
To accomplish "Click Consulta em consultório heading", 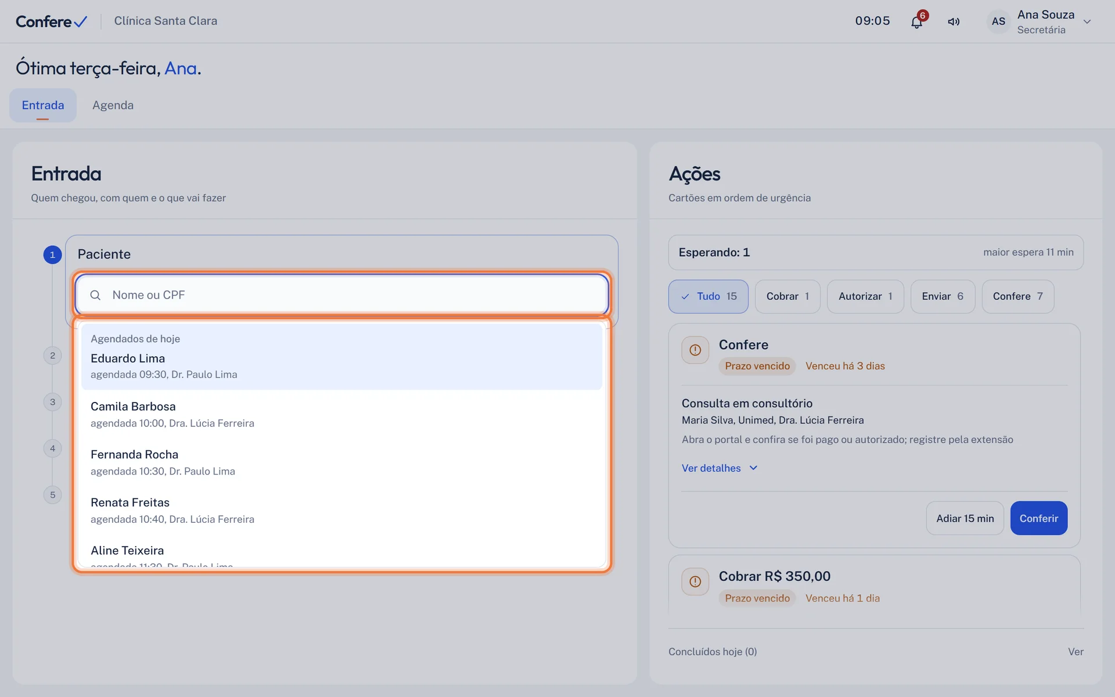I will click(x=747, y=403).
